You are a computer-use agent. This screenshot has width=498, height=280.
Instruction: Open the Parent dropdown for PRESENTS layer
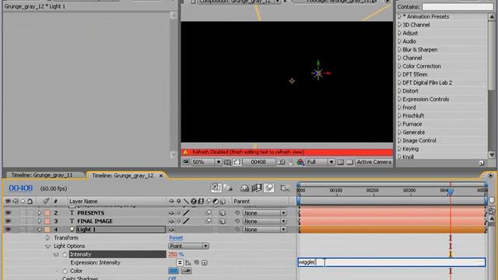point(265,212)
